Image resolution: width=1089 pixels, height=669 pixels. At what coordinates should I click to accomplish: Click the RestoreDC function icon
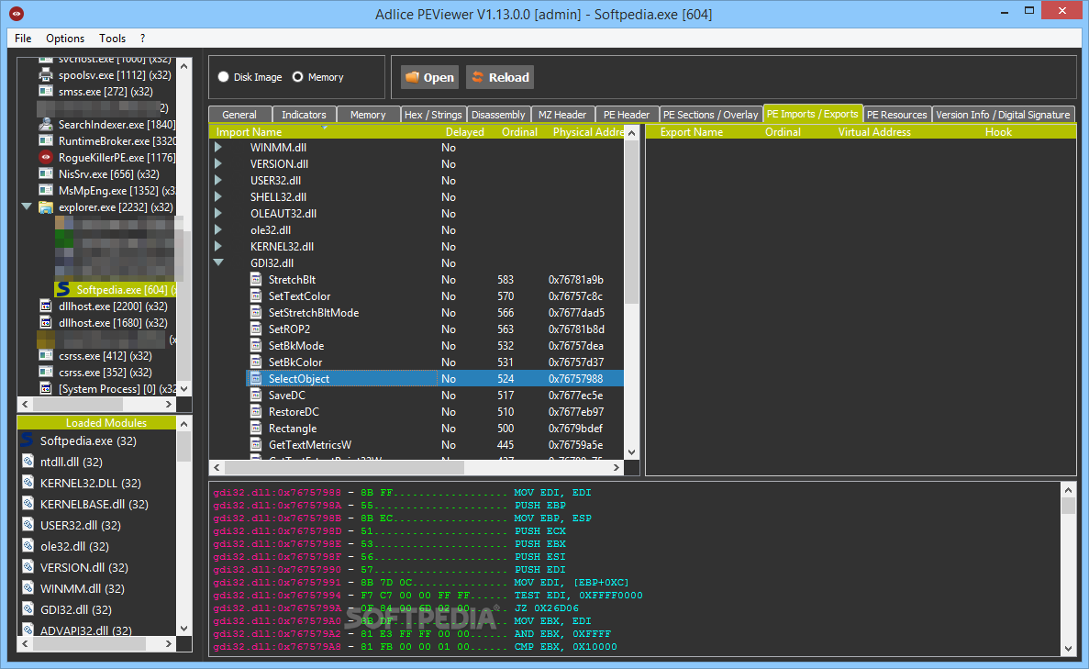pos(256,411)
